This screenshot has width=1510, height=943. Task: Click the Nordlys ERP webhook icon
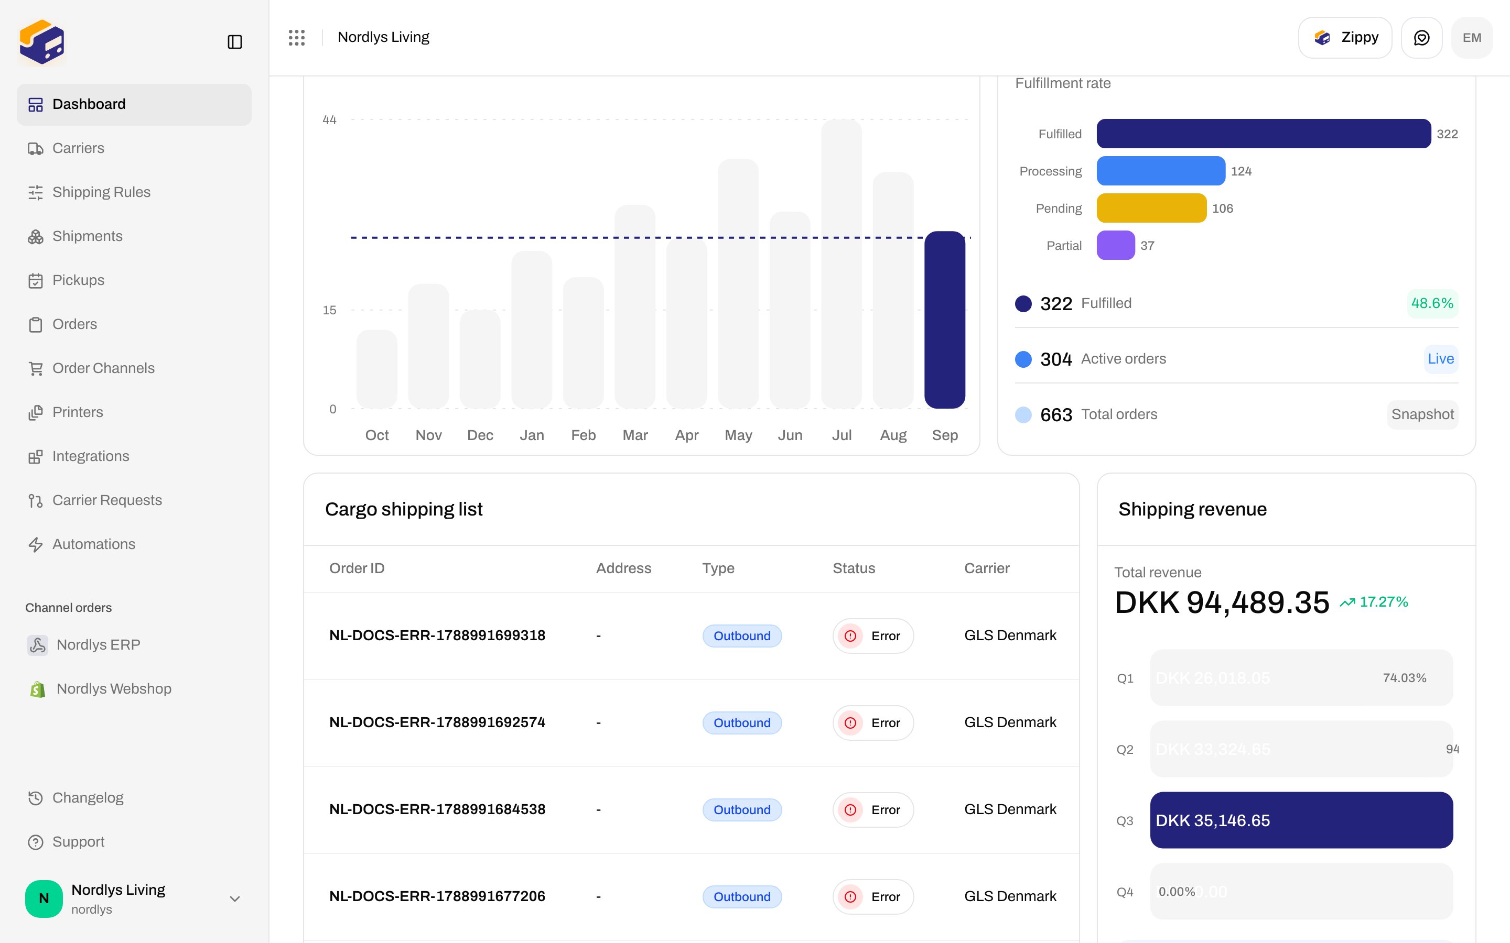pyautogui.click(x=37, y=645)
